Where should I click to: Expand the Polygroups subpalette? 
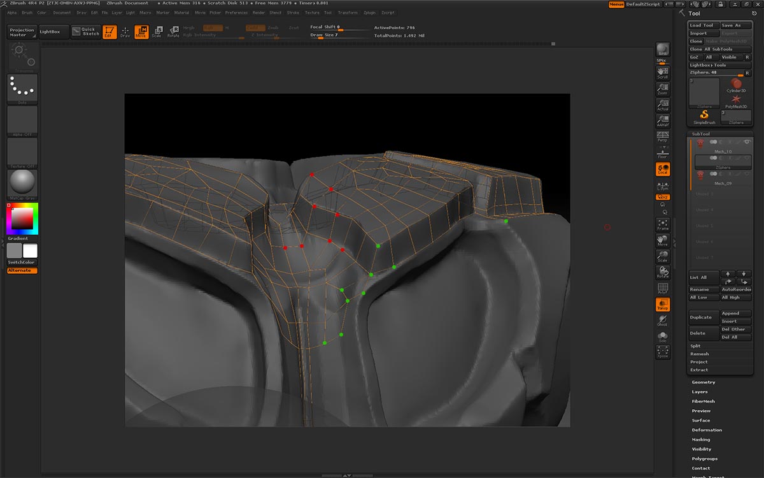[x=705, y=459]
